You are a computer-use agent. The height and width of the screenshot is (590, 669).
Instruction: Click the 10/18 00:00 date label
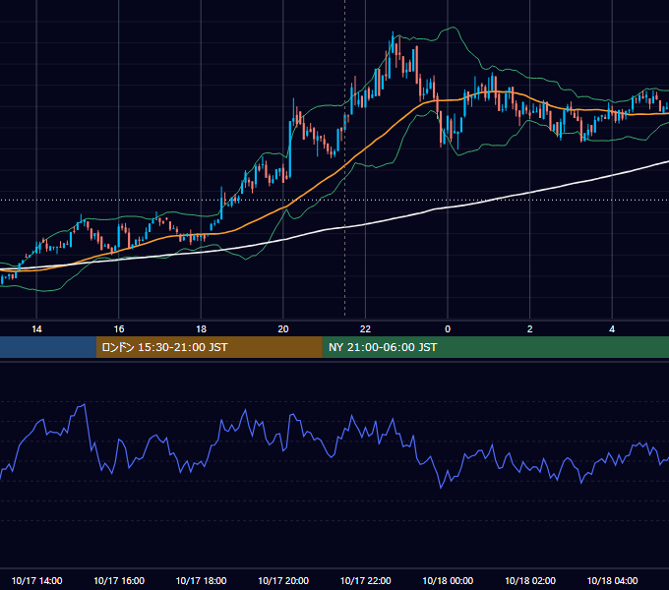click(x=448, y=580)
